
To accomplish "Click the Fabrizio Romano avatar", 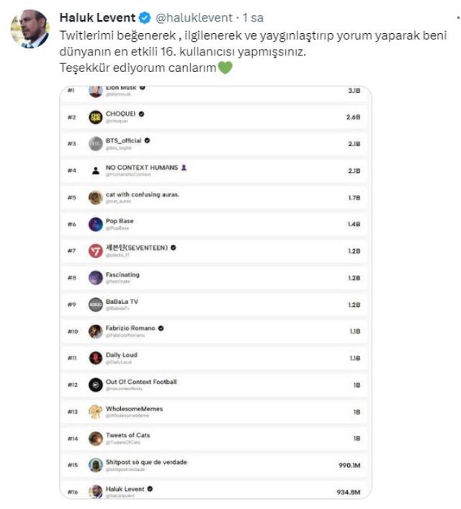I will tap(96, 331).
